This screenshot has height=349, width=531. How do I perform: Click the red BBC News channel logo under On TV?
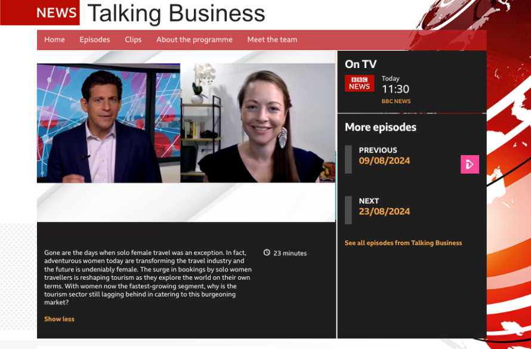(x=359, y=84)
